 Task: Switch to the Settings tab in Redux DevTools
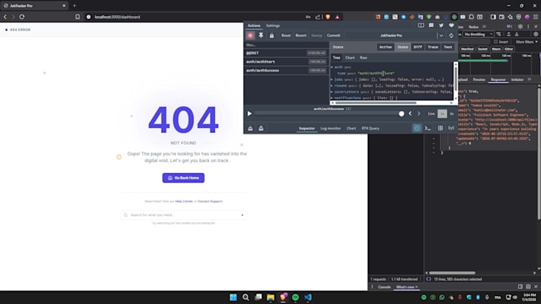[x=273, y=25]
